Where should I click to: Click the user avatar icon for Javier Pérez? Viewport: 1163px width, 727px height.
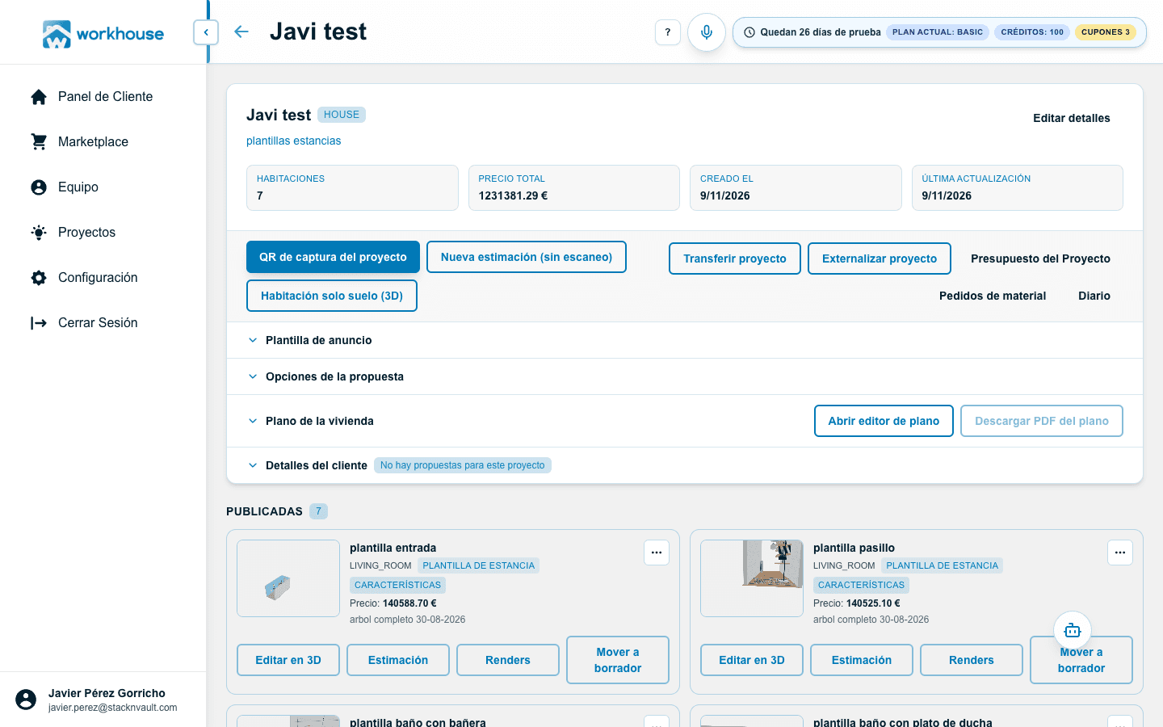(26, 700)
